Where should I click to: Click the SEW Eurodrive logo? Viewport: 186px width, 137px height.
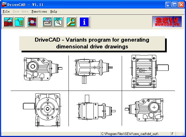167,22
